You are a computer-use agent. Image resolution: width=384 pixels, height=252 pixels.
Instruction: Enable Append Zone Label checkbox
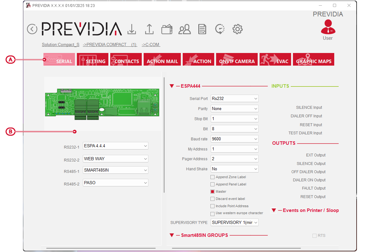pos(213,177)
